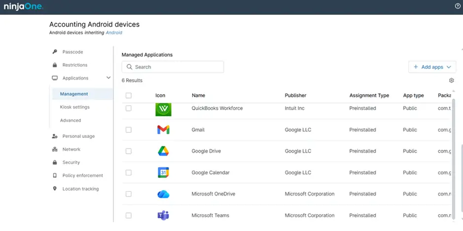Click the Restrictions lock icon

click(x=55, y=65)
